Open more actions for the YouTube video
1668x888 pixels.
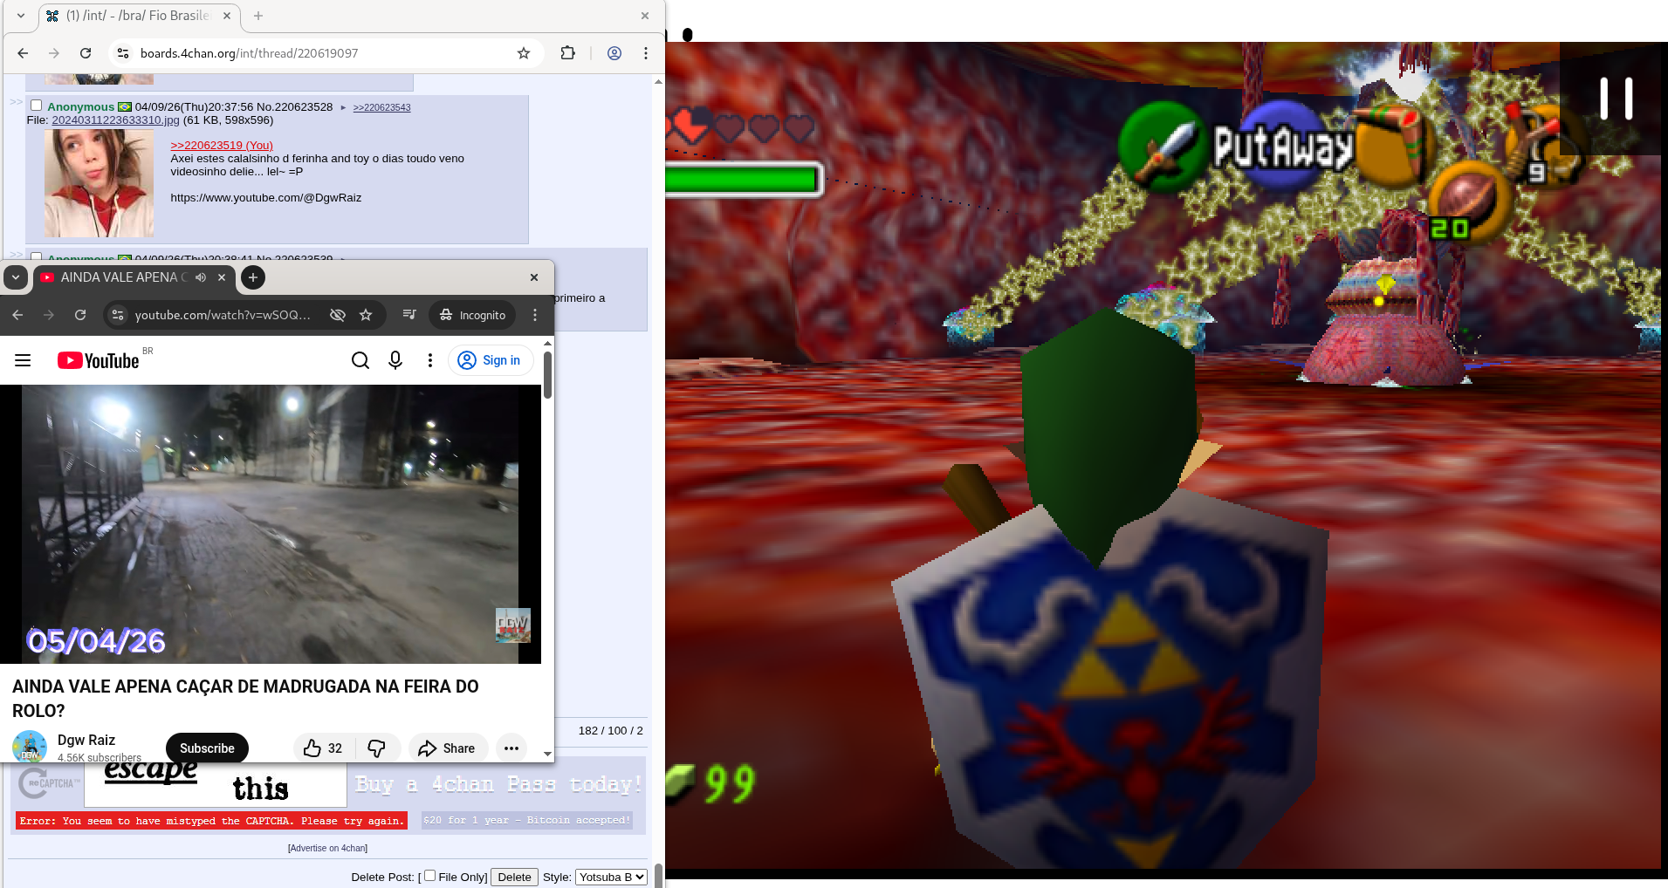point(511,748)
